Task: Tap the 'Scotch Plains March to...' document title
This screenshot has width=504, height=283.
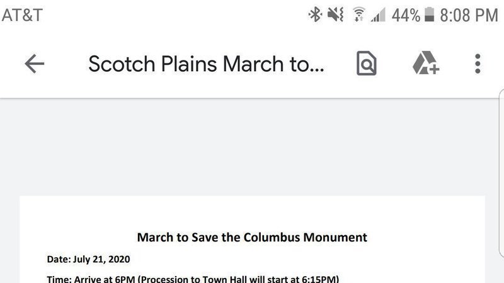Action: 205,64
